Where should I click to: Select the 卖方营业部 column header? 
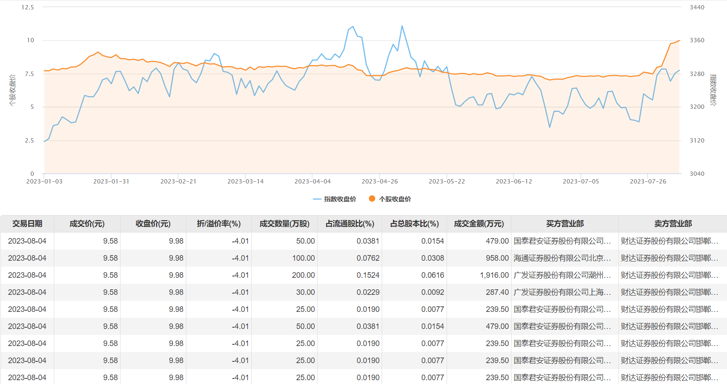coord(673,224)
